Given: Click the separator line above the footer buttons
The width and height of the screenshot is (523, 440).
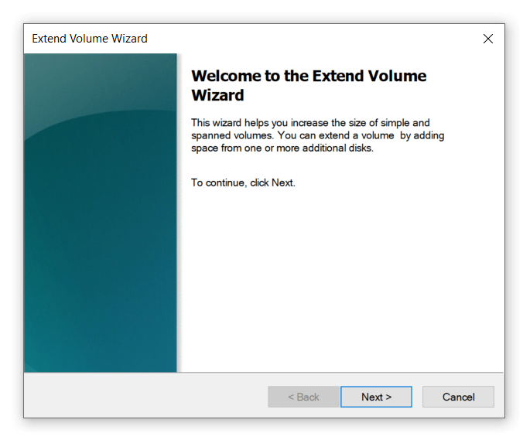Looking at the screenshot, I should click(x=263, y=373).
